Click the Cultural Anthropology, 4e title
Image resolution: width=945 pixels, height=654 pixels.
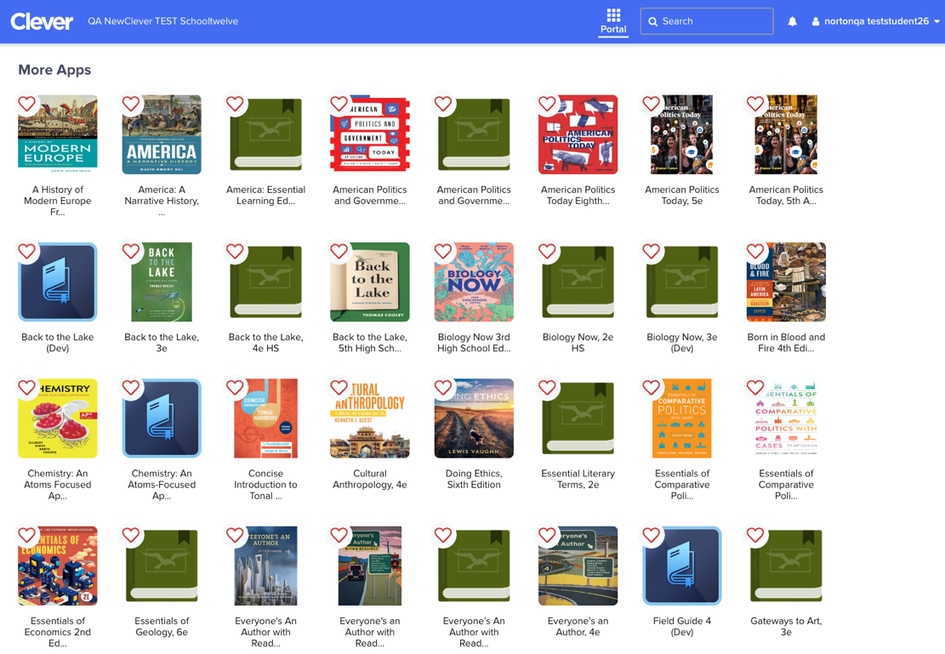(370, 479)
